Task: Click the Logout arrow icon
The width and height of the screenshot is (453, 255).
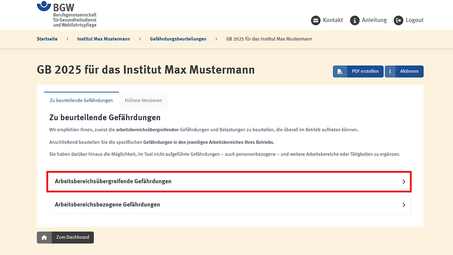Action: (398, 20)
